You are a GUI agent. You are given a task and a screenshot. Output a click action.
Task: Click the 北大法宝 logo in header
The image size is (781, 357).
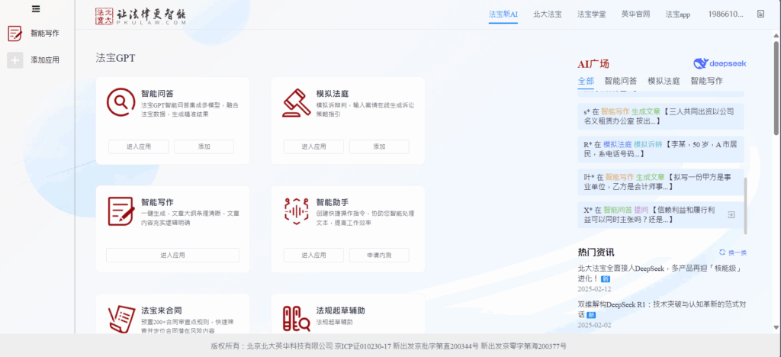(140, 16)
